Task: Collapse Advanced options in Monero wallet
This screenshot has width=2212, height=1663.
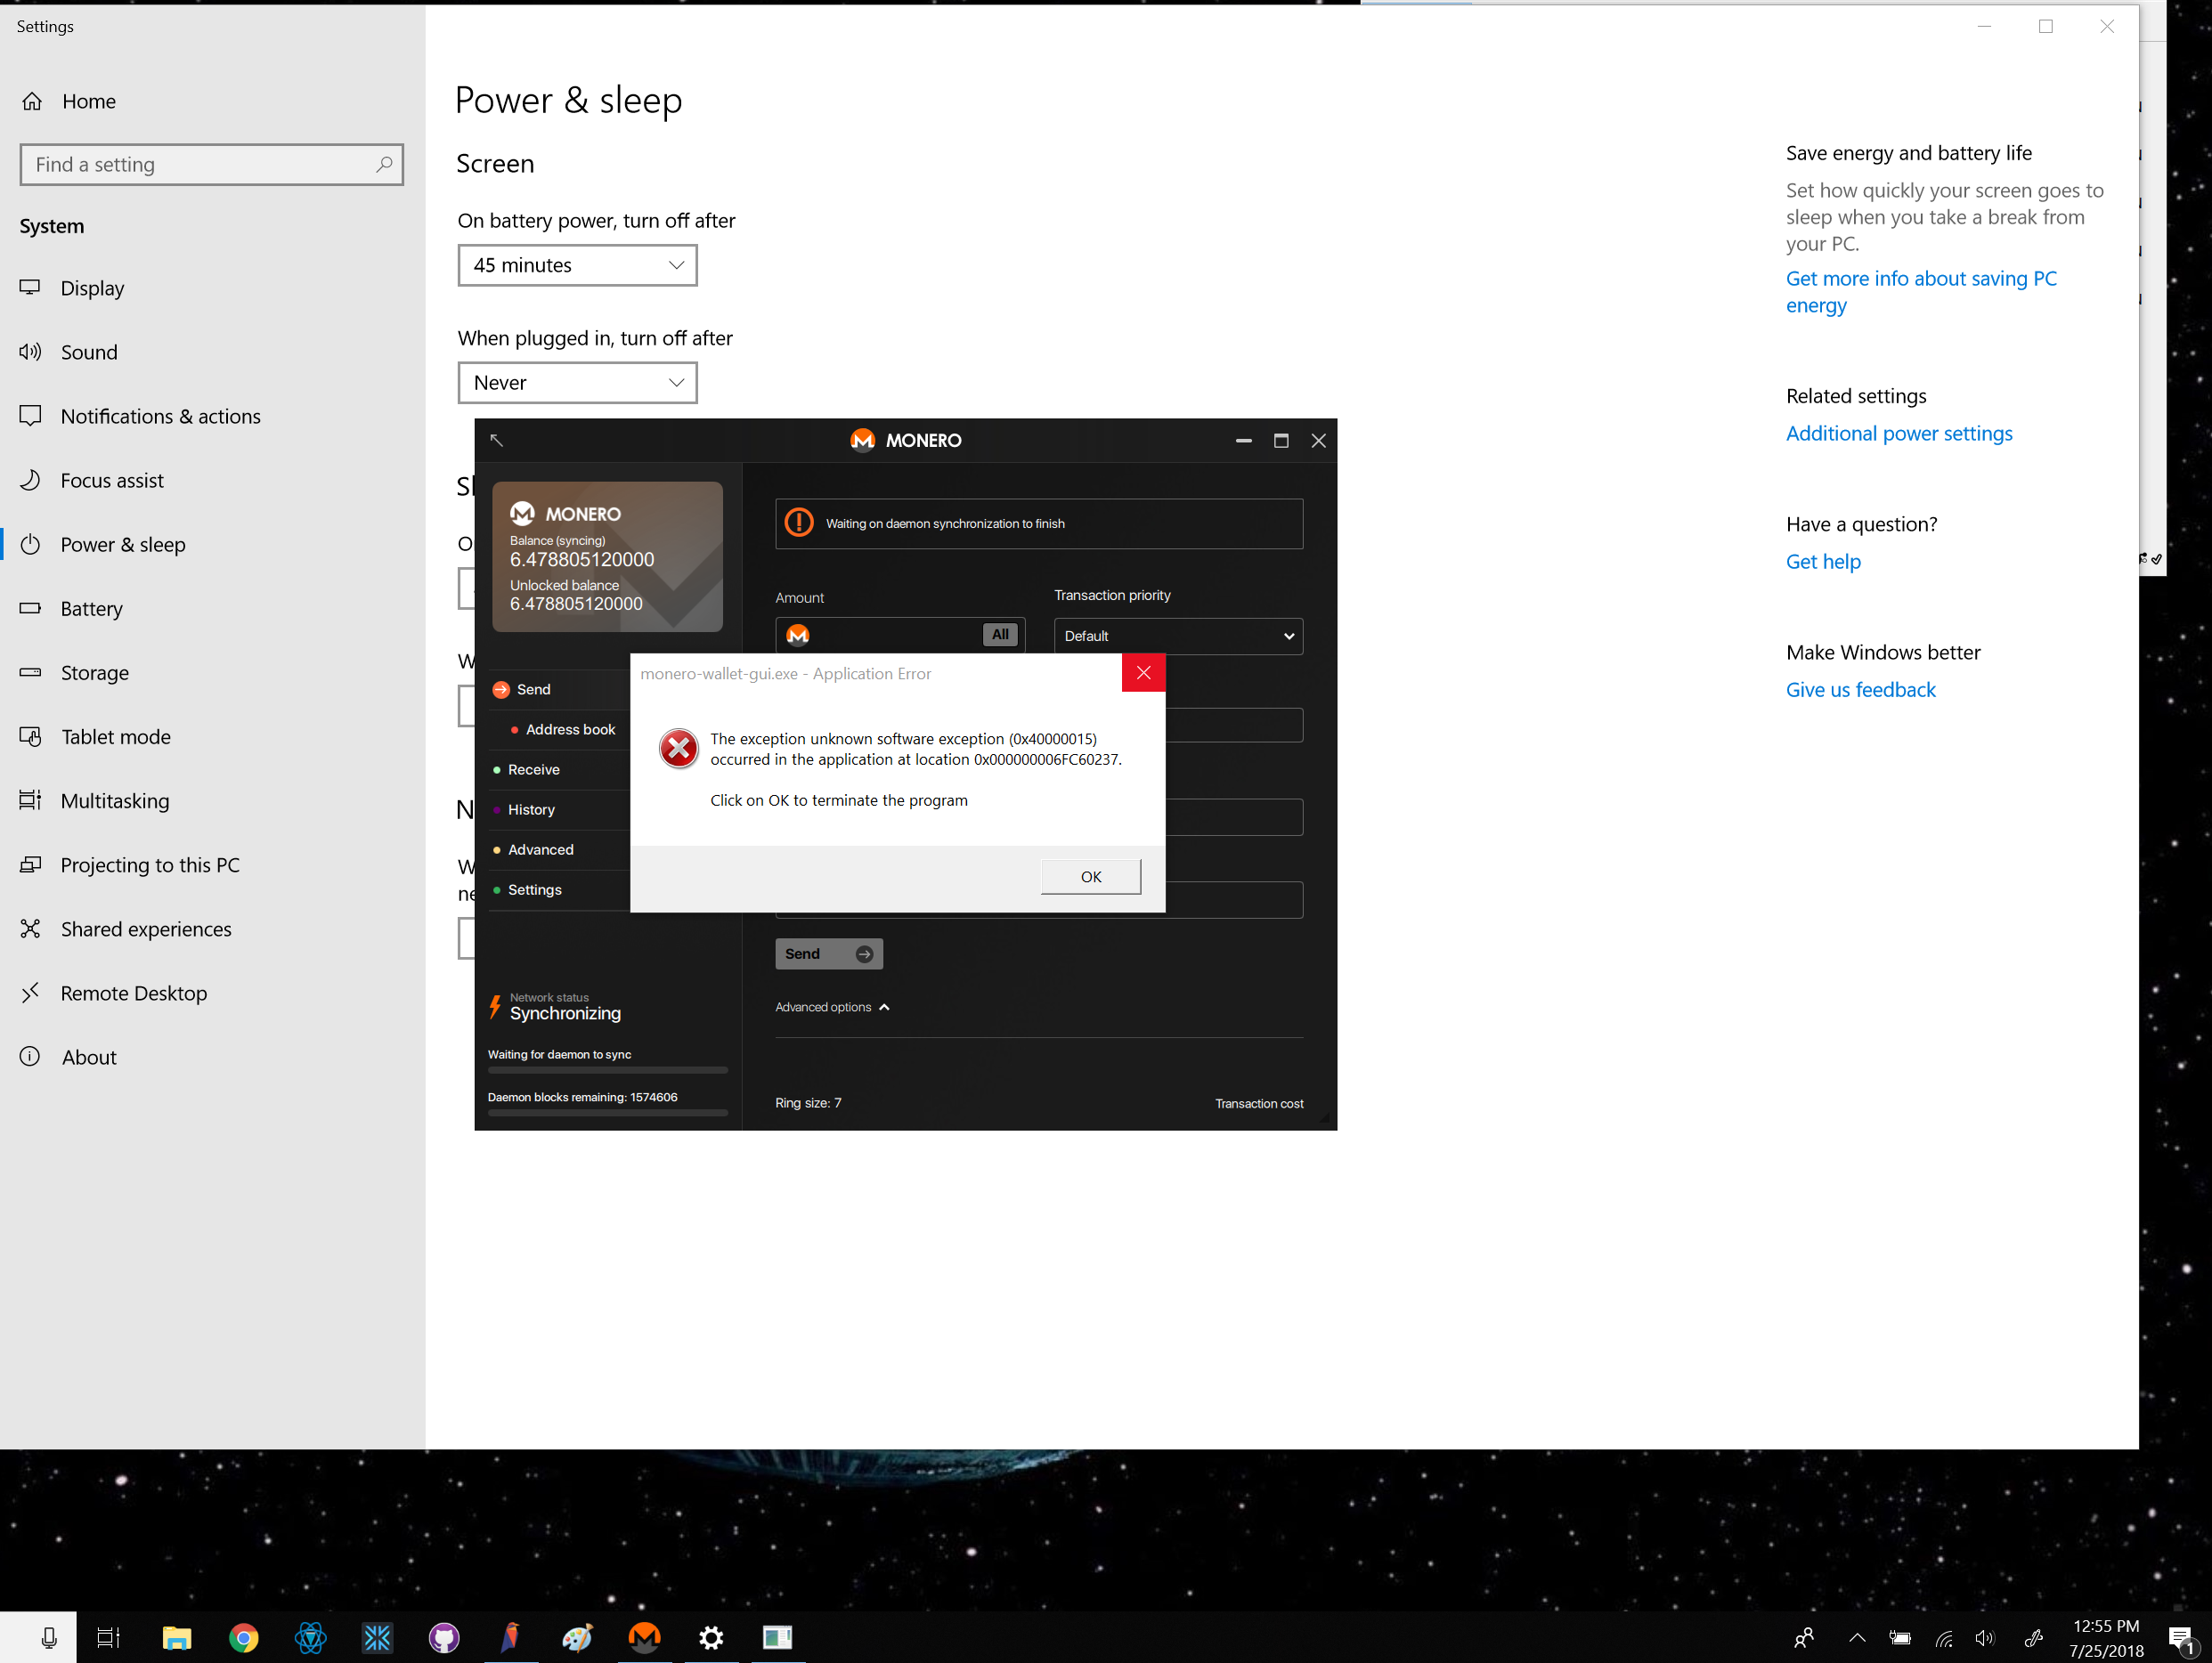Action: click(x=832, y=1007)
